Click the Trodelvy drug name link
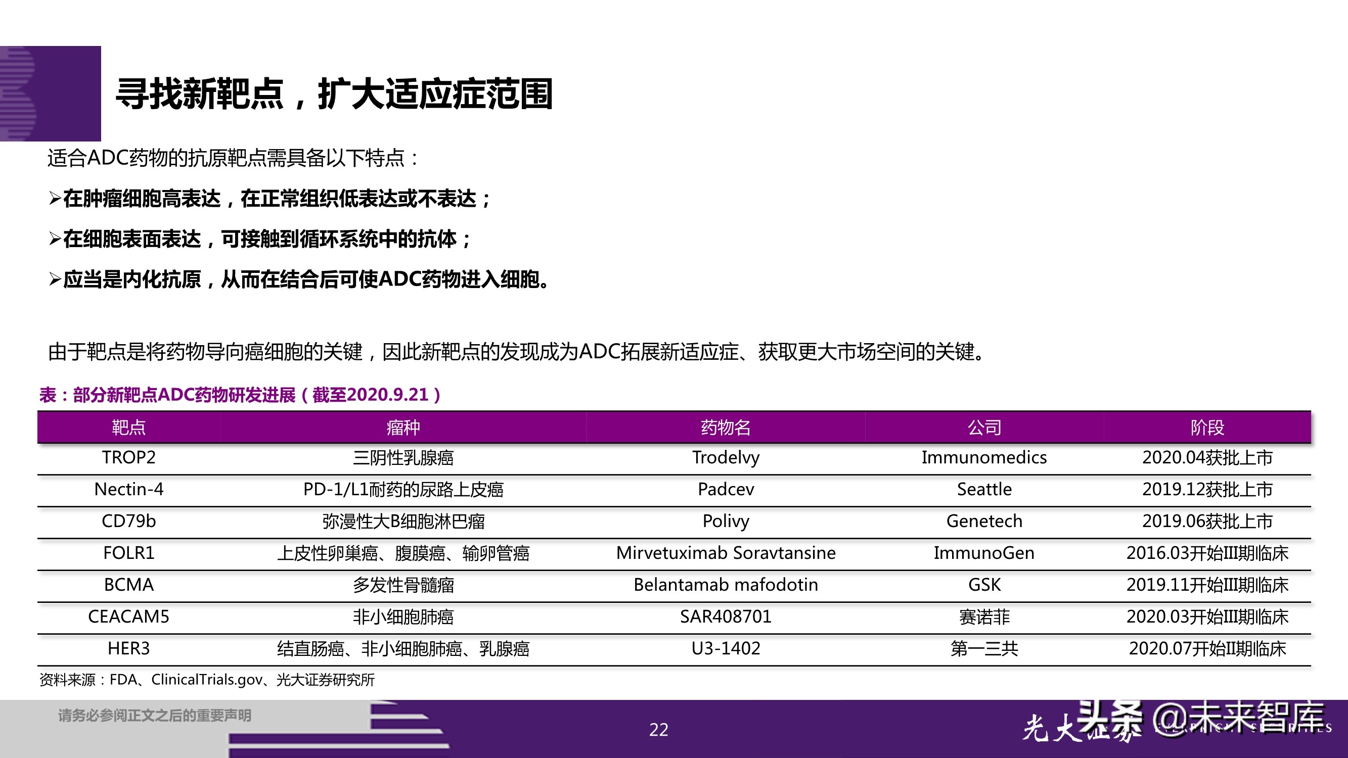Viewport: 1348px width, 758px height. [727, 458]
